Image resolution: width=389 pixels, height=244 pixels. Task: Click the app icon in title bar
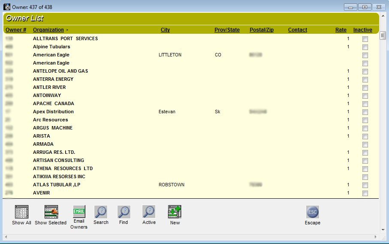coord(7,7)
